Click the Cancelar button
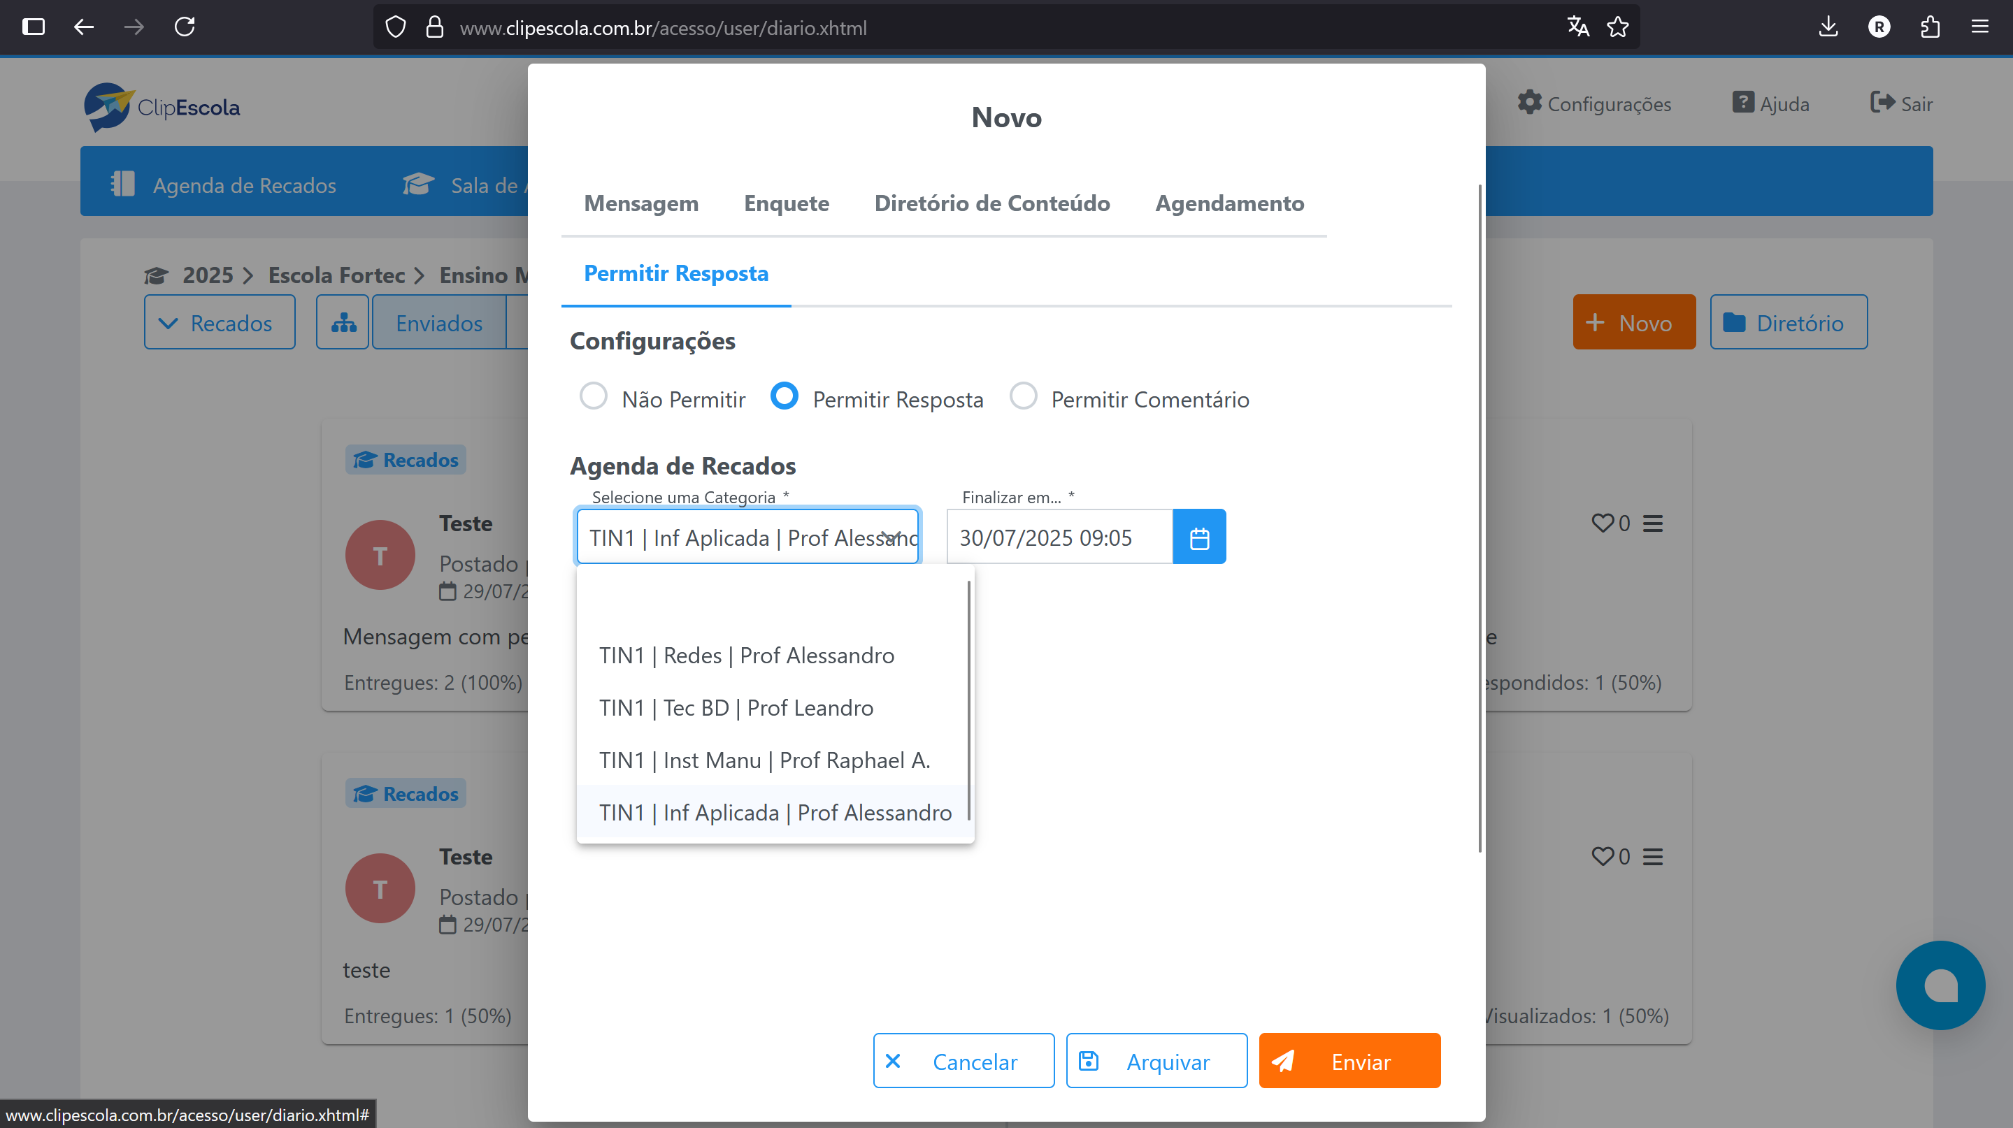Screen dimensions: 2013x1128 coord(963,1061)
